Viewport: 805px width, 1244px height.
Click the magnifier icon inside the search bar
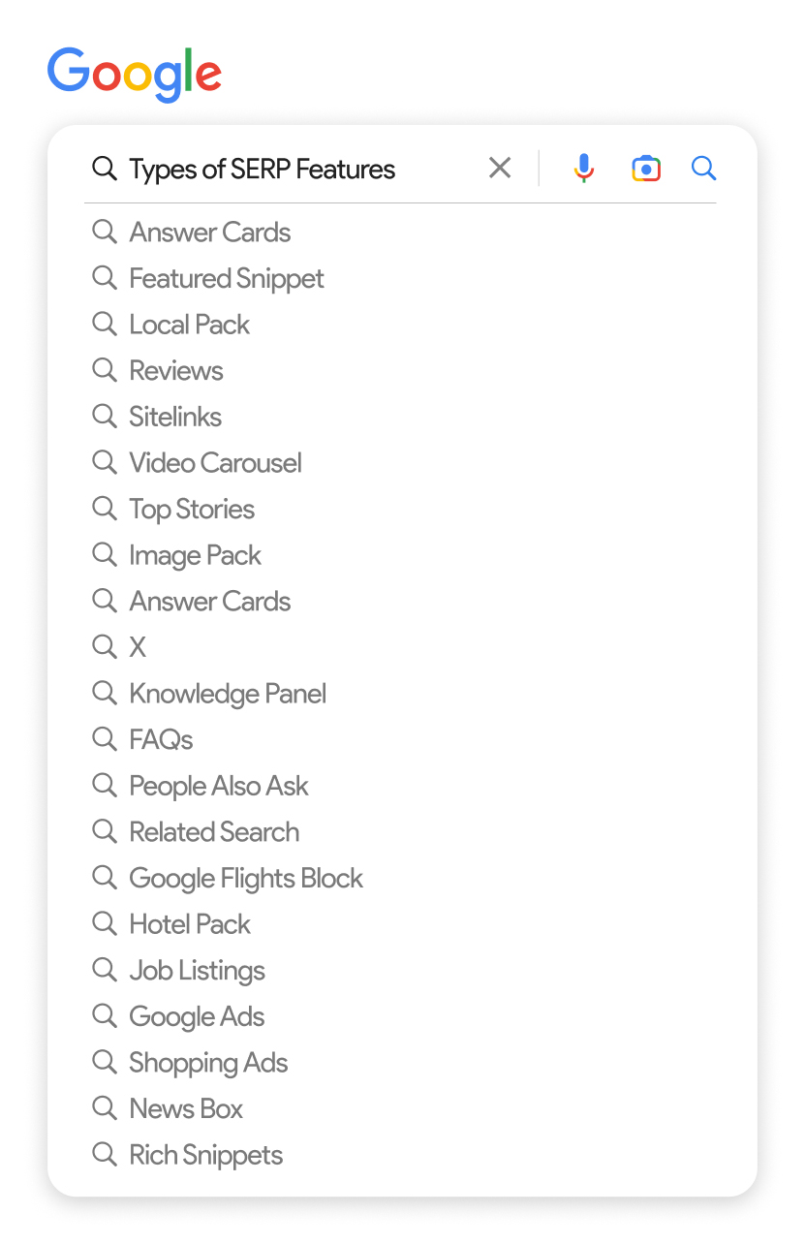104,168
